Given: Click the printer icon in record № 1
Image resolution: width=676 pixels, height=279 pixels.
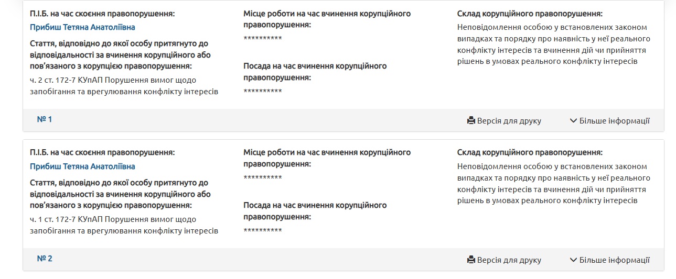Looking at the screenshot, I should 471,121.
